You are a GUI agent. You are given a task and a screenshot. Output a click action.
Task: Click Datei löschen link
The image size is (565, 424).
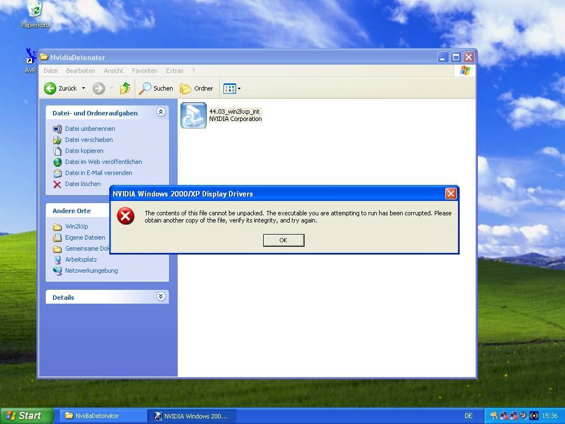(83, 184)
